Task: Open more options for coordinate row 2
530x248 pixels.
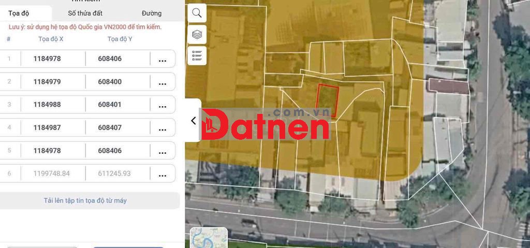Action: pyautogui.click(x=162, y=82)
